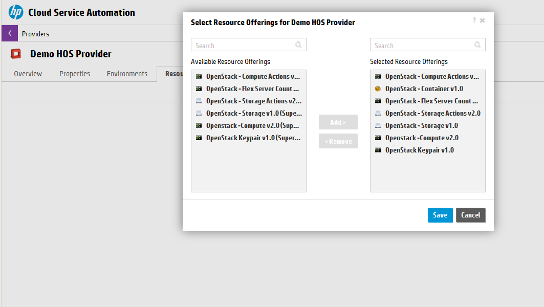Screen dimensions: 544x307
Task: Open the Properties tab
Action: coord(75,74)
